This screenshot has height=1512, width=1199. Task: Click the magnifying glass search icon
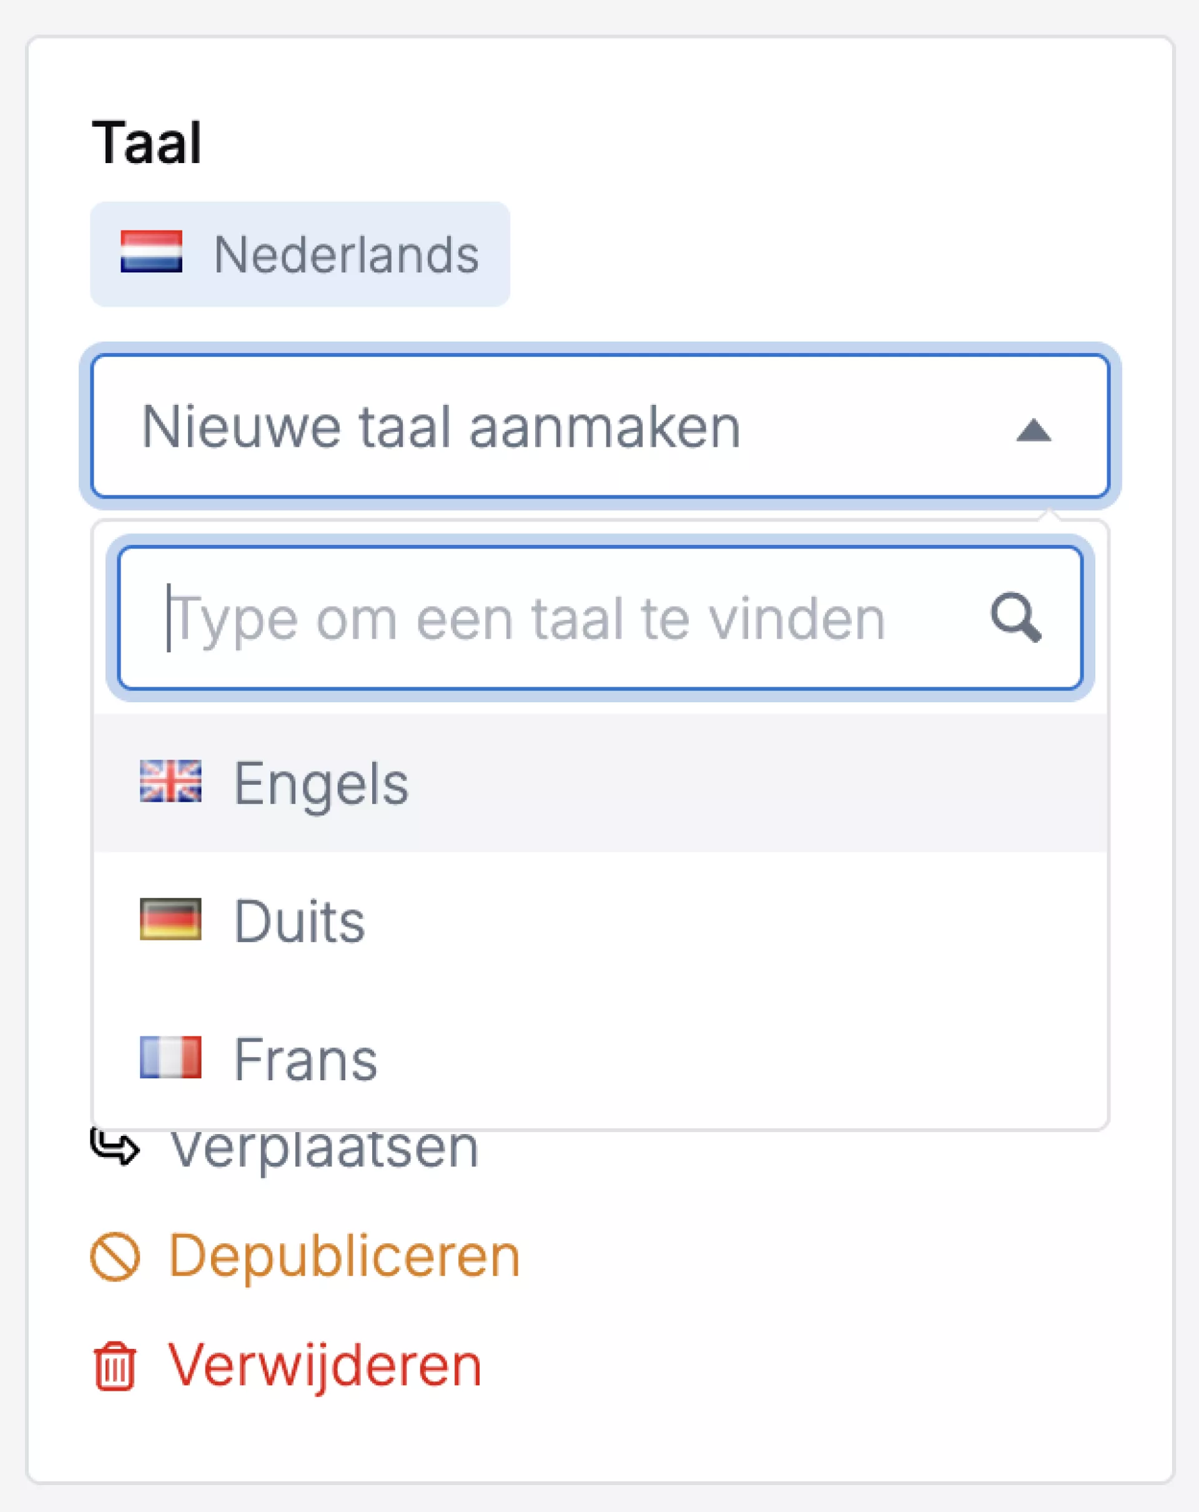tap(1015, 618)
